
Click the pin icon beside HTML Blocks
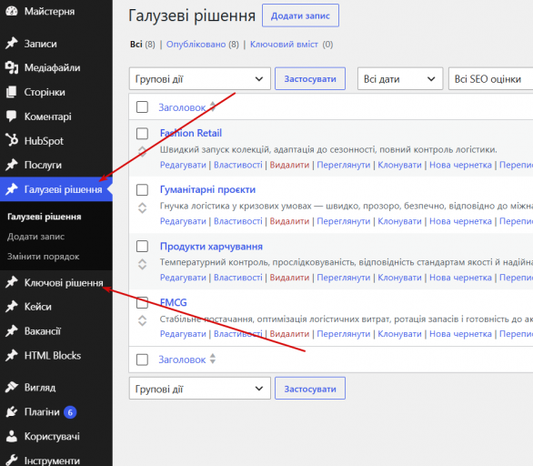(x=12, y=356)
